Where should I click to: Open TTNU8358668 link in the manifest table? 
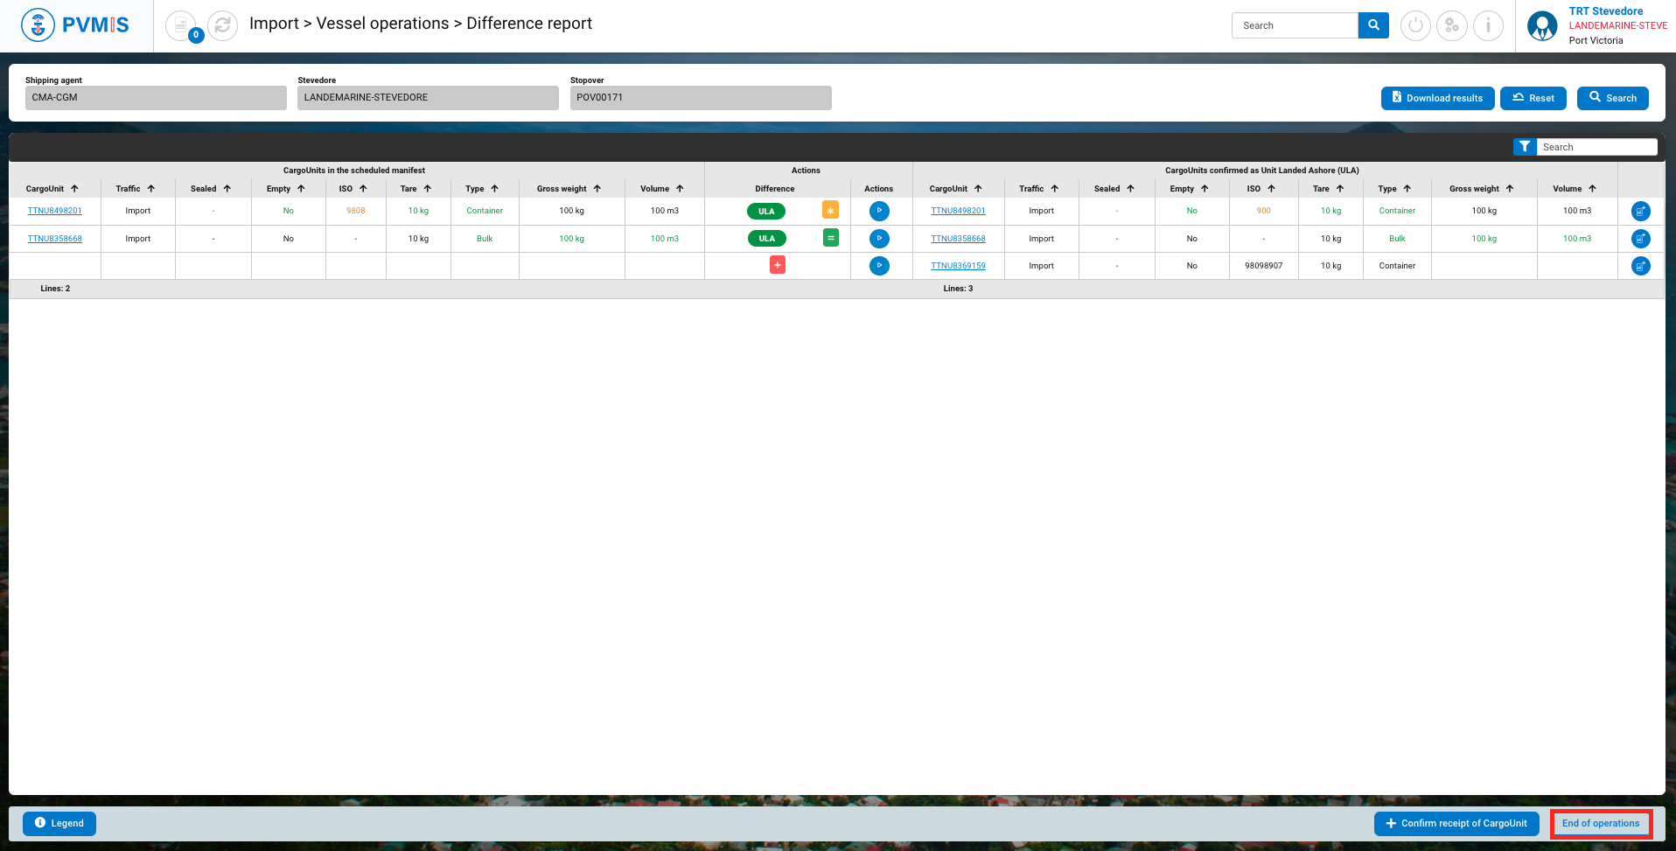pos(55,239)
